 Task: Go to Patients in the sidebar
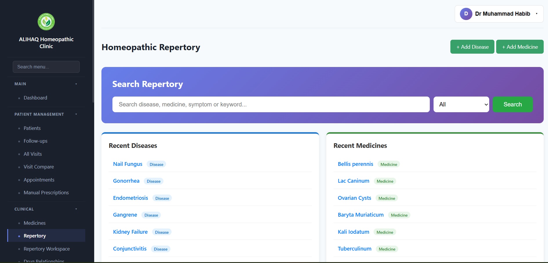32,128
